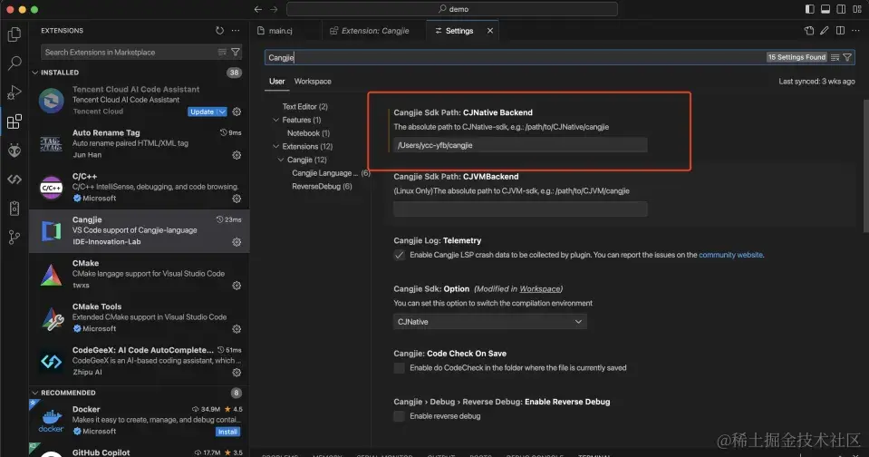The width and height of the screenshot is (869, 457).
Task: Switch to main.cj editor tab
Action: point(280,31)
